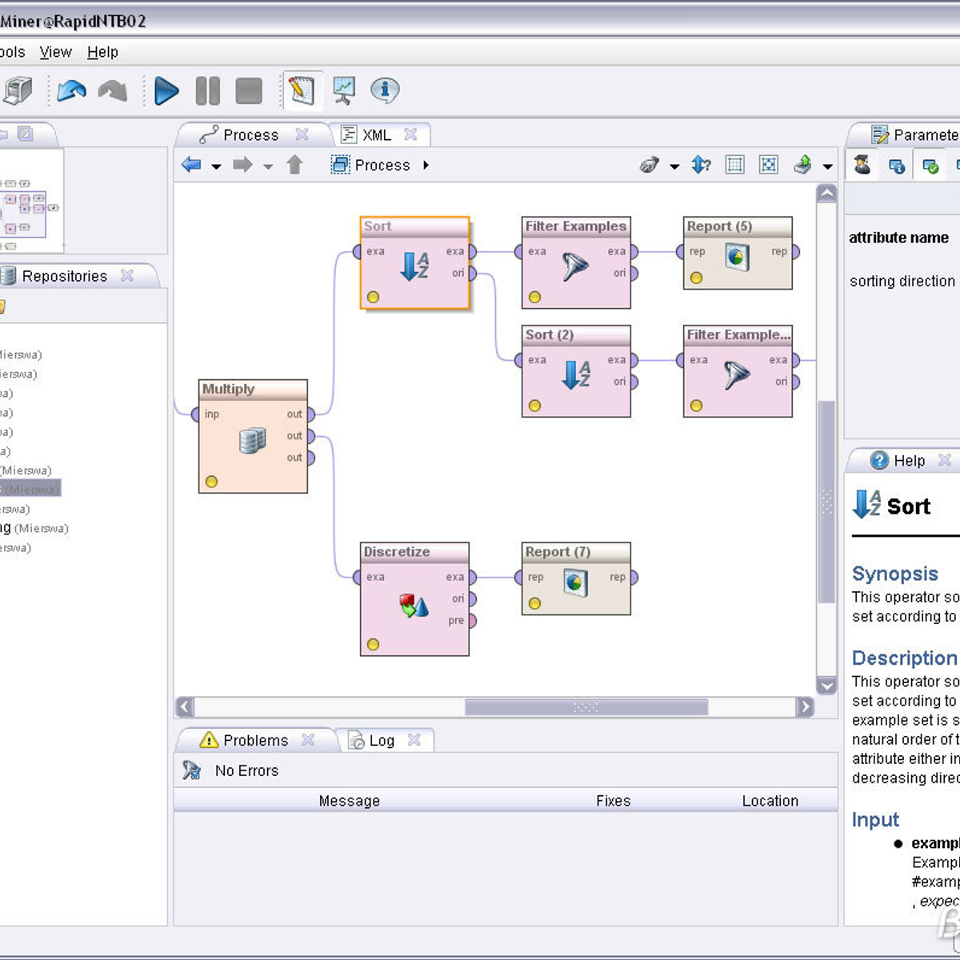
Task: Click the Sort operator status light
Action: click(373, 298)
